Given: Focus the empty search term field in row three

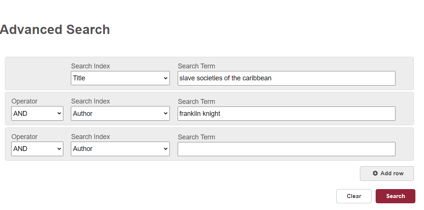Looking at the screenshot, I should 286,149.
